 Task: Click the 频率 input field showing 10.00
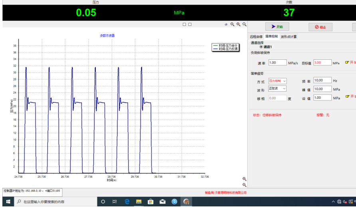pyautogui.click(x=322, y=80)
